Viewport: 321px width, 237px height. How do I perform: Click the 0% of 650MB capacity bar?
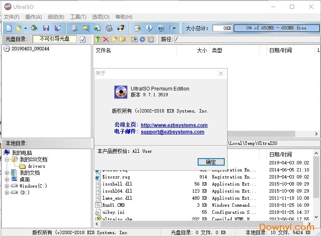coord(277,28)
